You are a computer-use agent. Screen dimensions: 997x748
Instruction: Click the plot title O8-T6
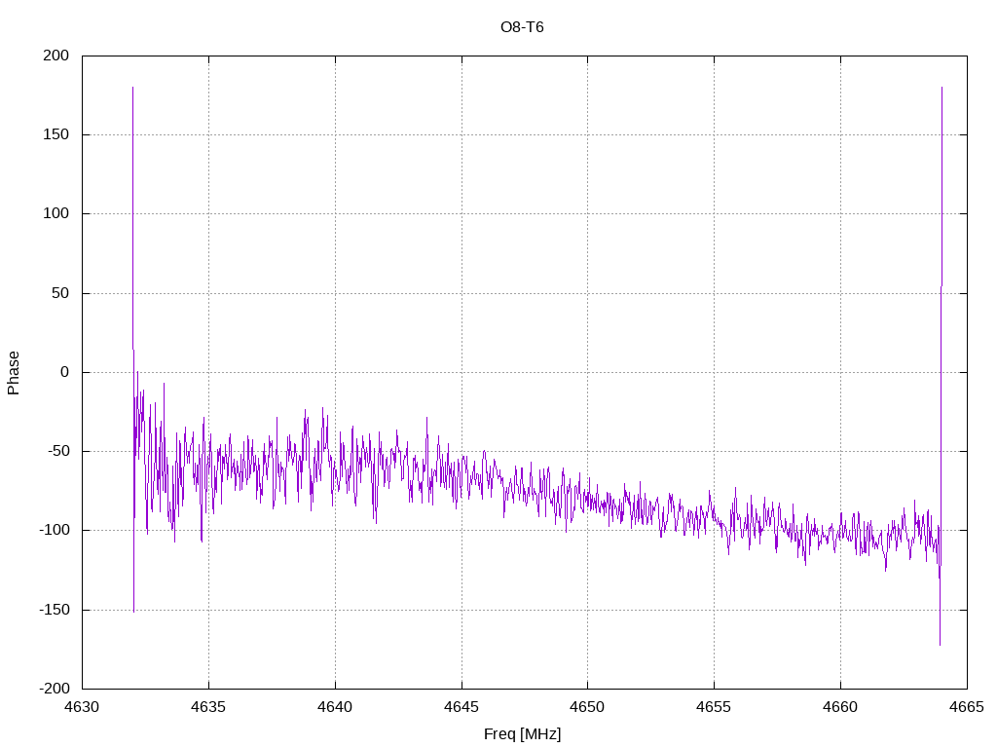tap(522, 27)
